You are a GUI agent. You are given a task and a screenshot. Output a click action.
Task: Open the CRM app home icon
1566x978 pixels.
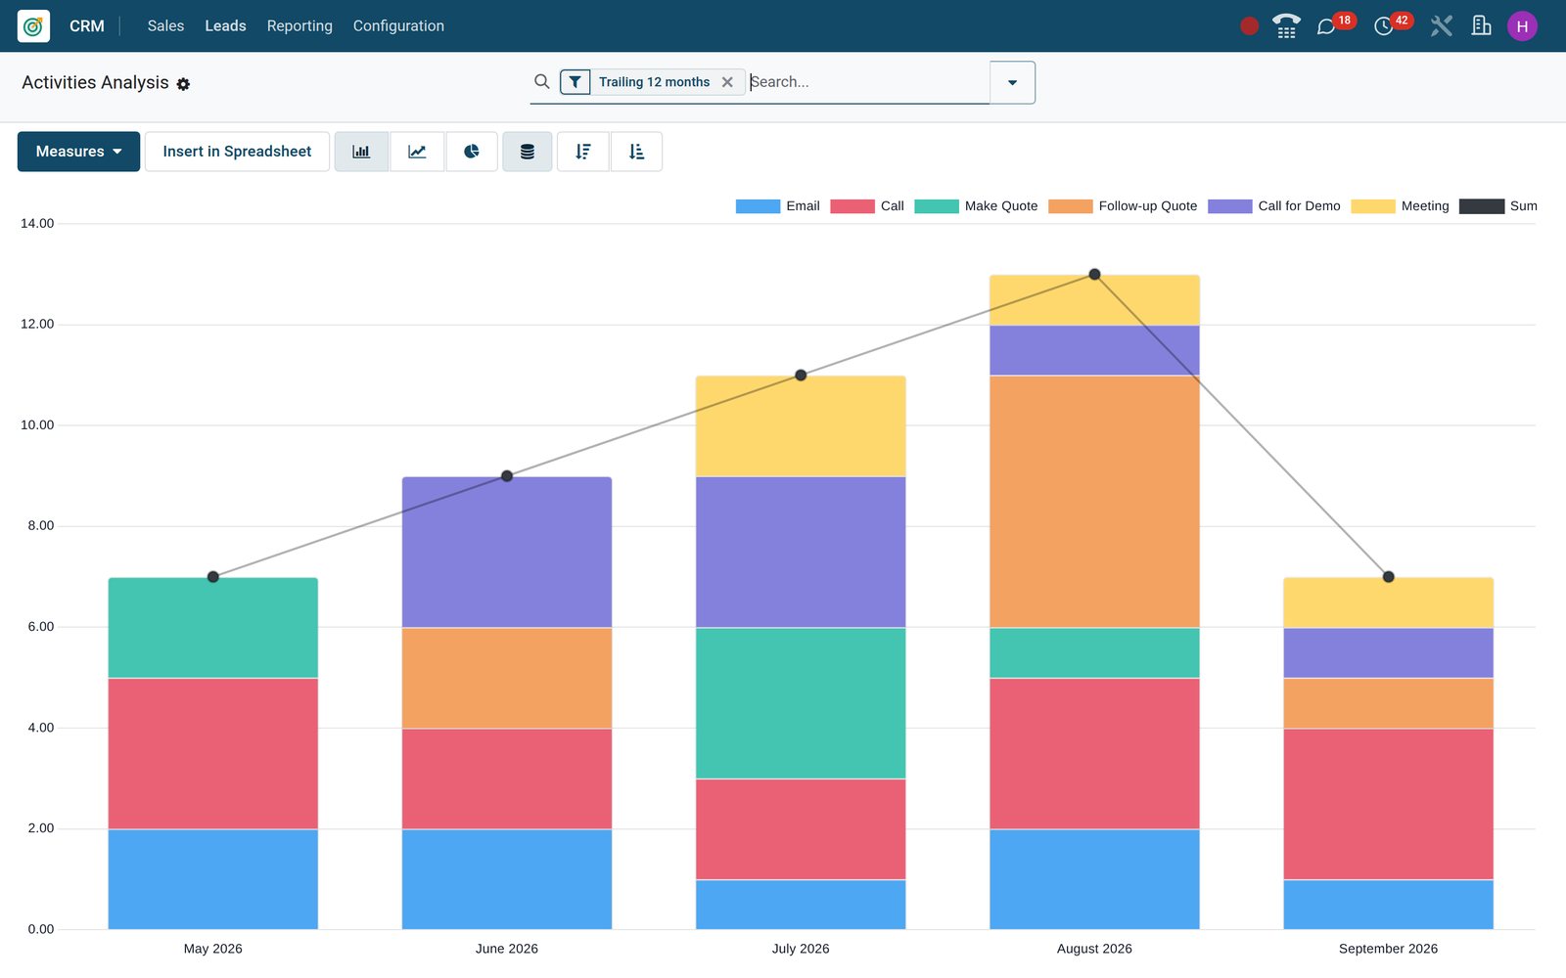pos(33,26)
